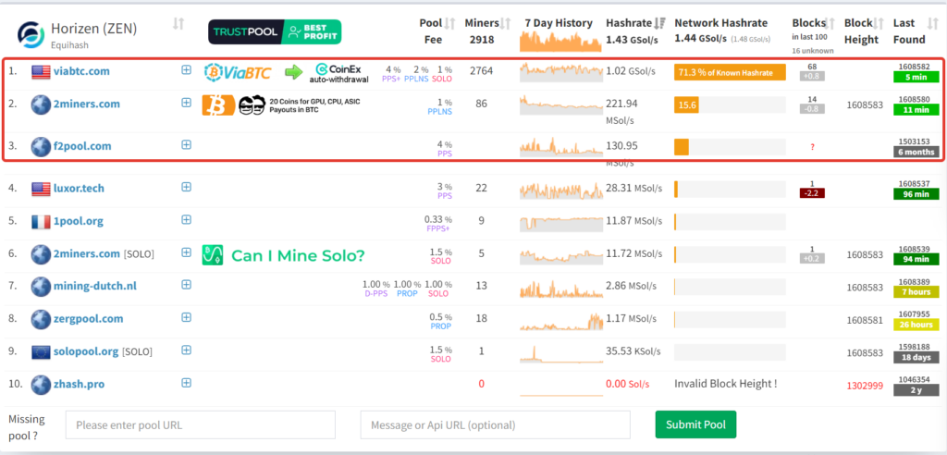Click the 2miners faces logo icon

(252, 105)
